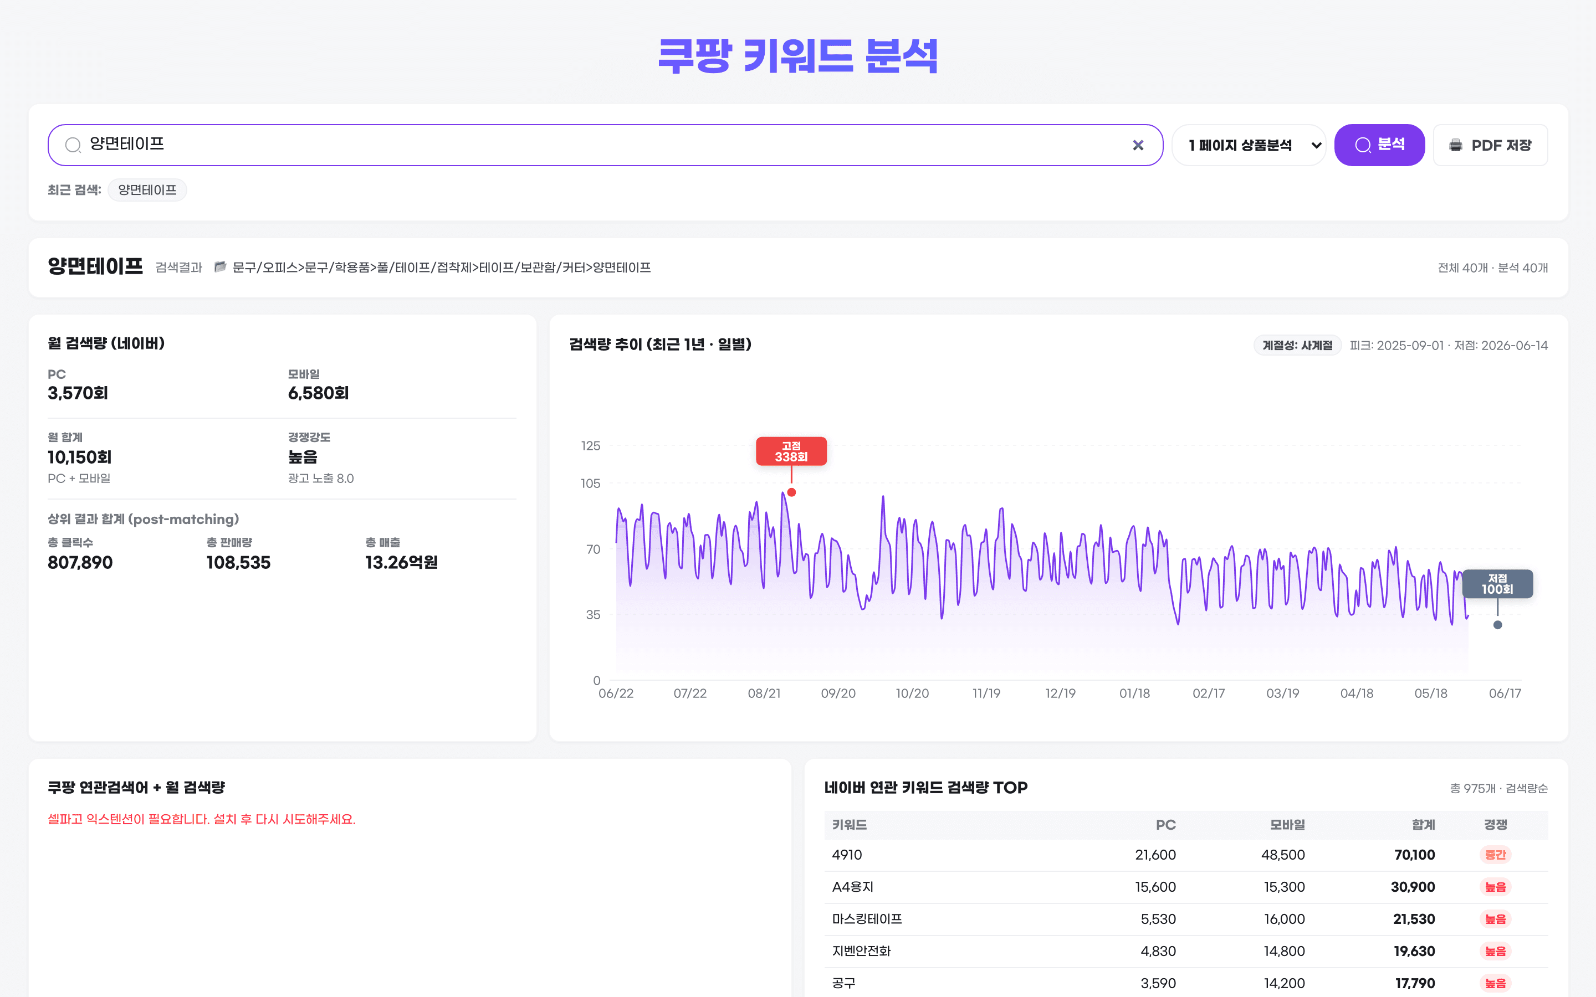
Task: Click the 총 판매량 108,535 value
Action: click(x=238, y=562)
